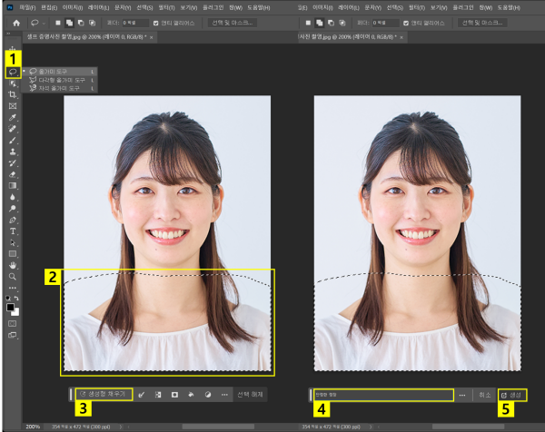Select the Gradient tool

click(x=13, y=185)
